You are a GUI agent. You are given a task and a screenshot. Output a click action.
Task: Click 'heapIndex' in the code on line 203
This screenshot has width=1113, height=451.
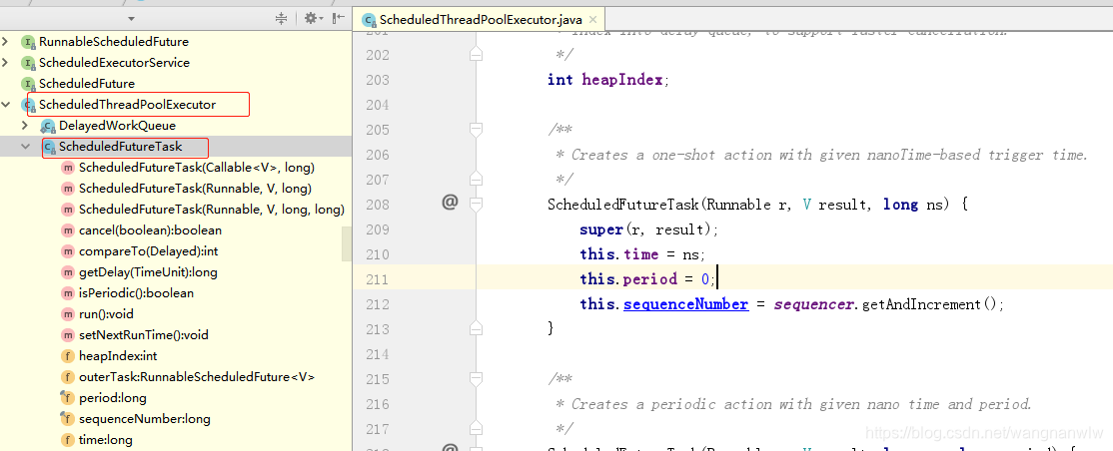coord(621,80)
